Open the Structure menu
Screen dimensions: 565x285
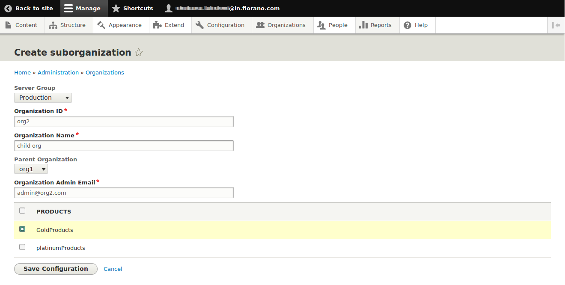pos(67,25)
